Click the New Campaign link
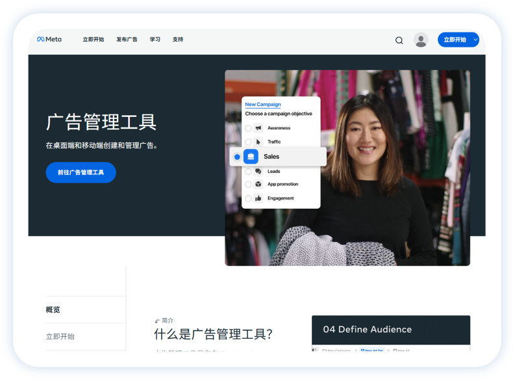Image resolution: width=515 pixels, height=381 pixels. click(x=263, y=104)
